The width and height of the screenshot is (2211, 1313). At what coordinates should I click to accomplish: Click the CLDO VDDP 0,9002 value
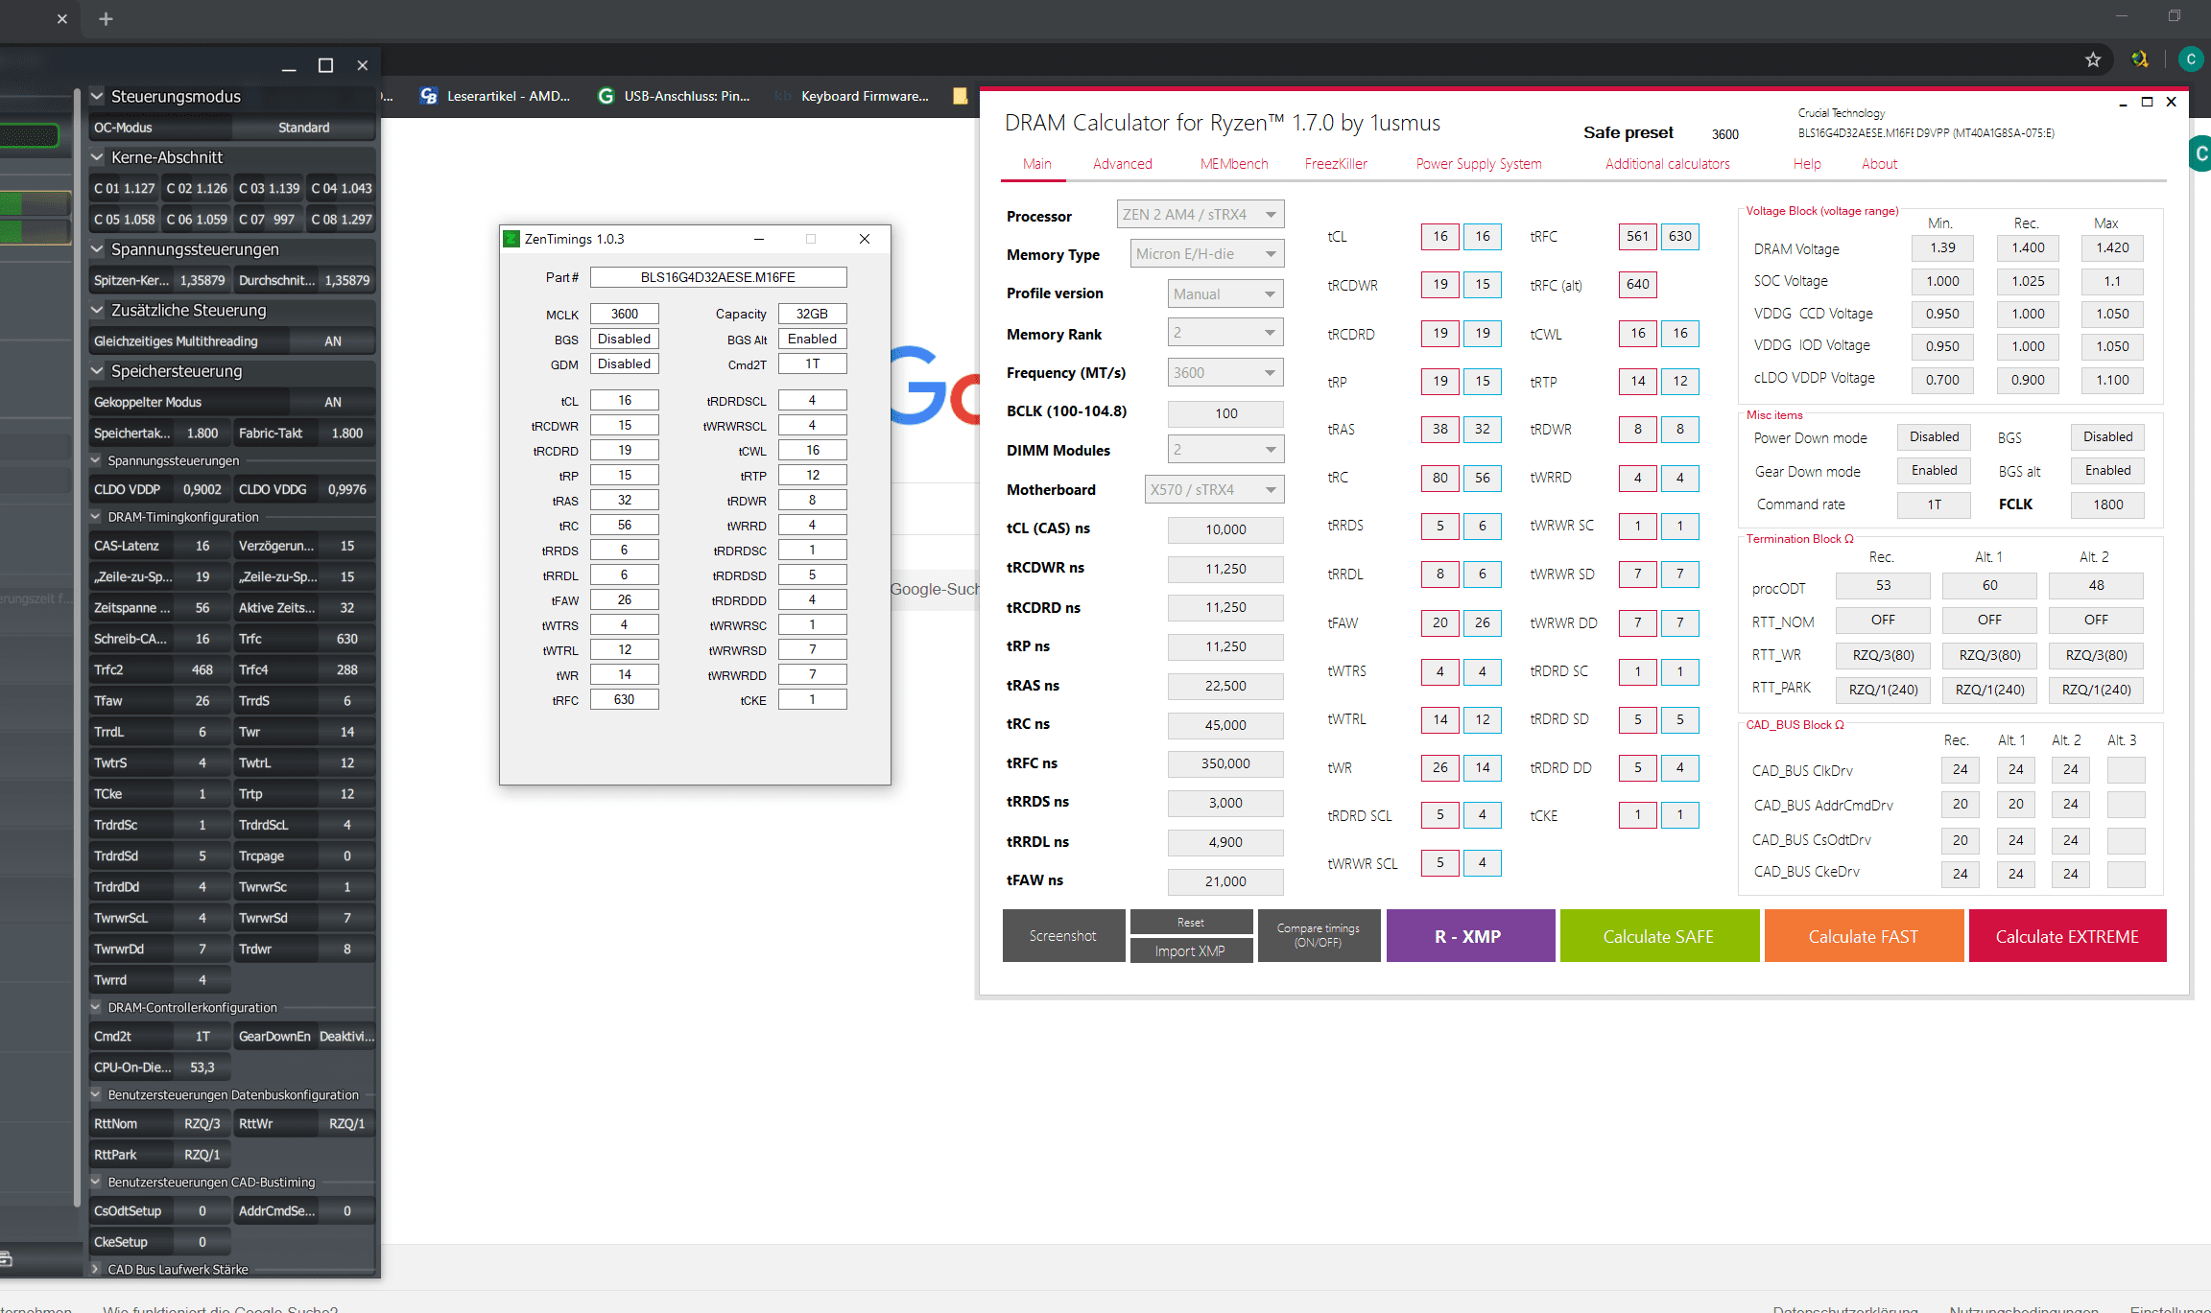[x=202, y=489]
